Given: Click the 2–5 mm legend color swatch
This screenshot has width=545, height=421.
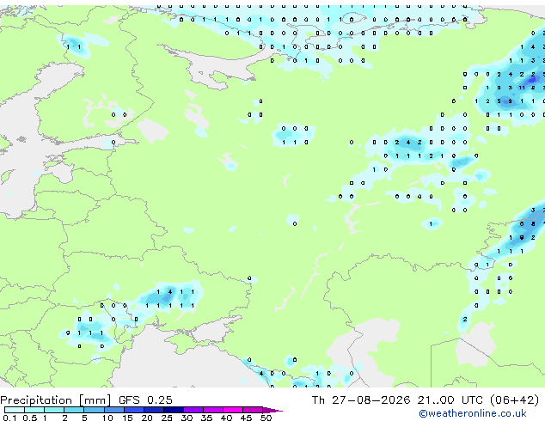Looking at the screenshot, I should [x=74, y=410].
